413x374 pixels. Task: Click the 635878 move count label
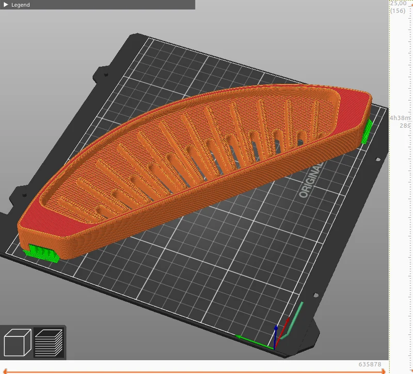(370, 364)
